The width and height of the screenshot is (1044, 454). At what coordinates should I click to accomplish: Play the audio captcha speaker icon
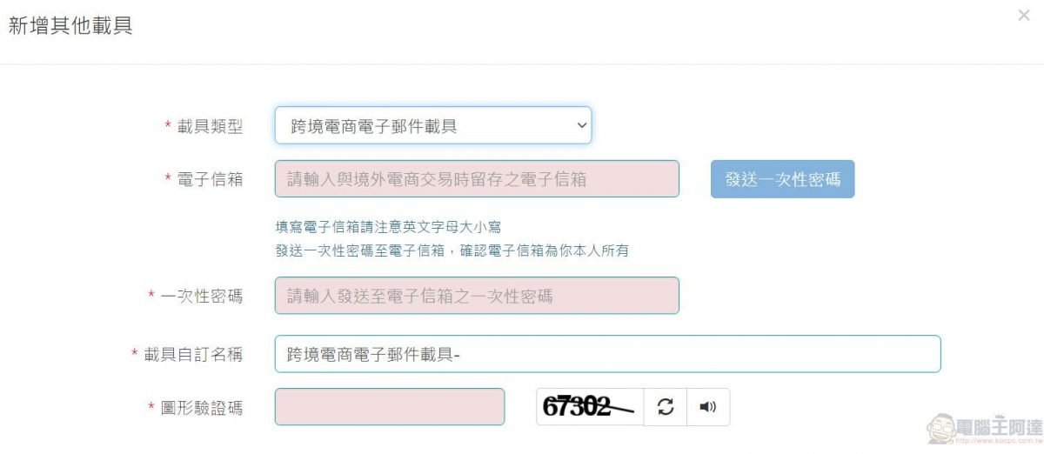click(x=707, y=407)
